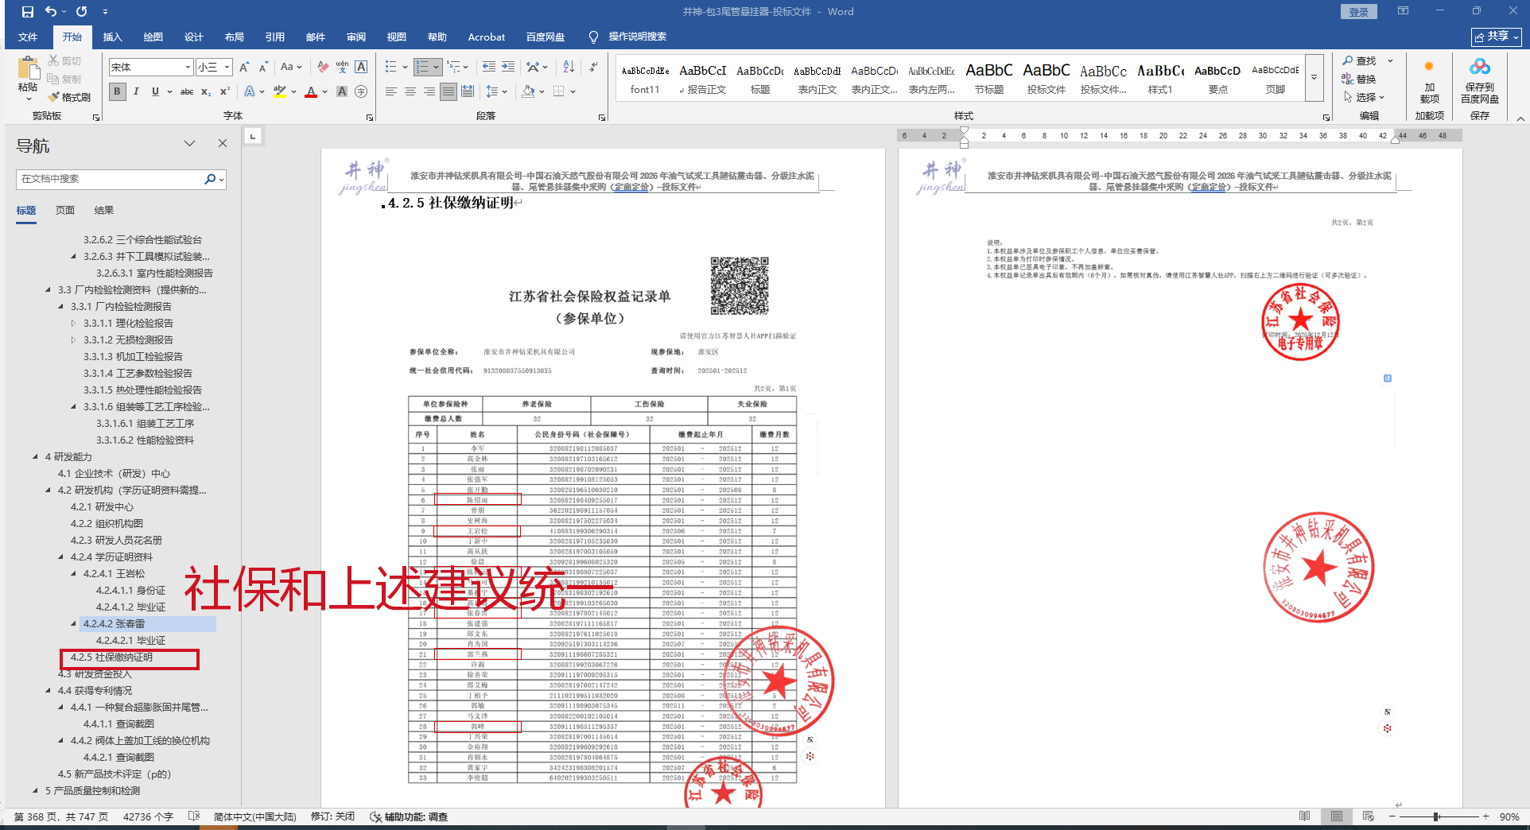Toggle numbered list formatting
Viewport: 1530px width, 830px height.
coord(421,67)
